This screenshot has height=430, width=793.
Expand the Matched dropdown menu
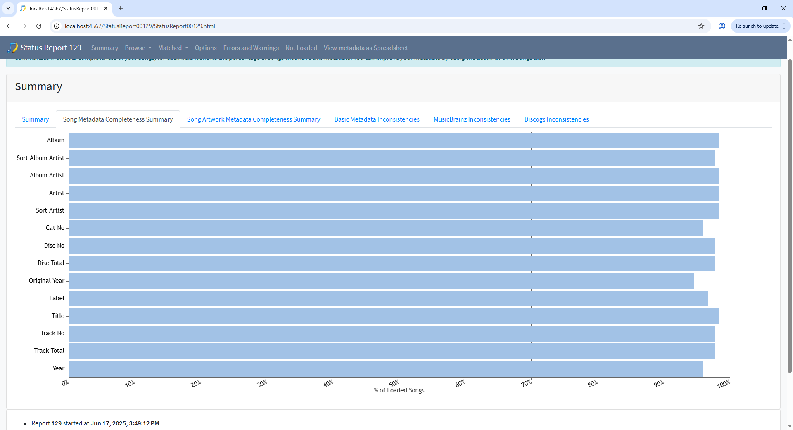[x=173, y=48]
